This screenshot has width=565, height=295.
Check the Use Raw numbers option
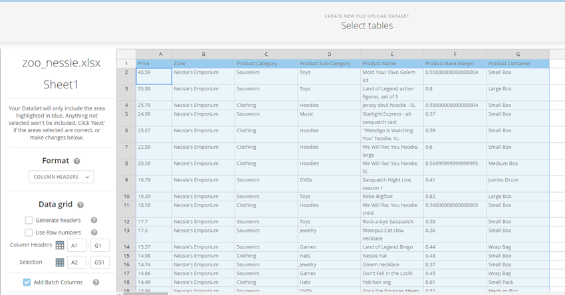(29, 233)
